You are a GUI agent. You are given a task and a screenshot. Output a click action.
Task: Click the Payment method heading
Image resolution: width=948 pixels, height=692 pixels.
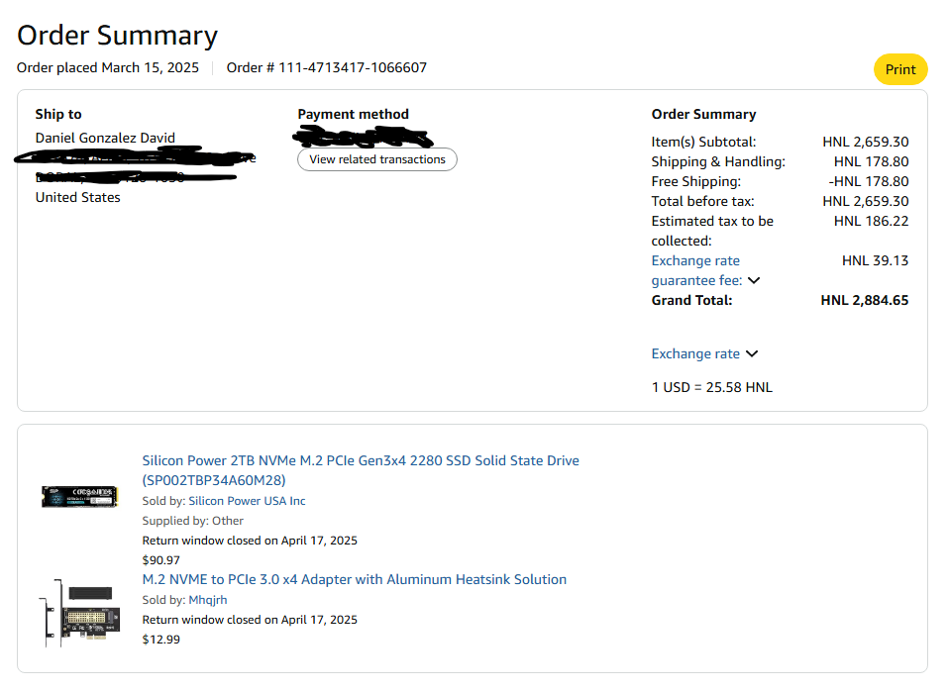coord(353,114)
